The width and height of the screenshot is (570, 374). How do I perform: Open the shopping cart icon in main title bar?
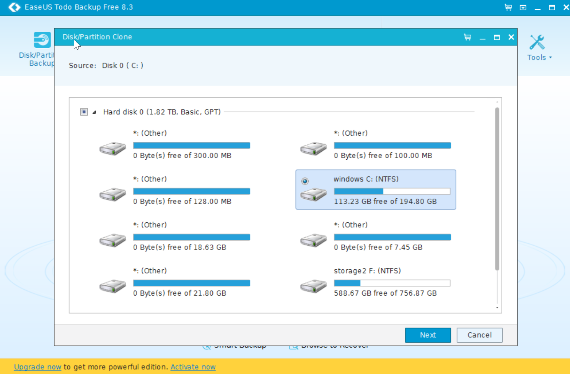coord(508,7)
